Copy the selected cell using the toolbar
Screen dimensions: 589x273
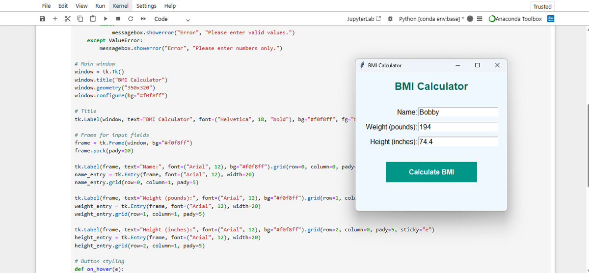point(80,19)
